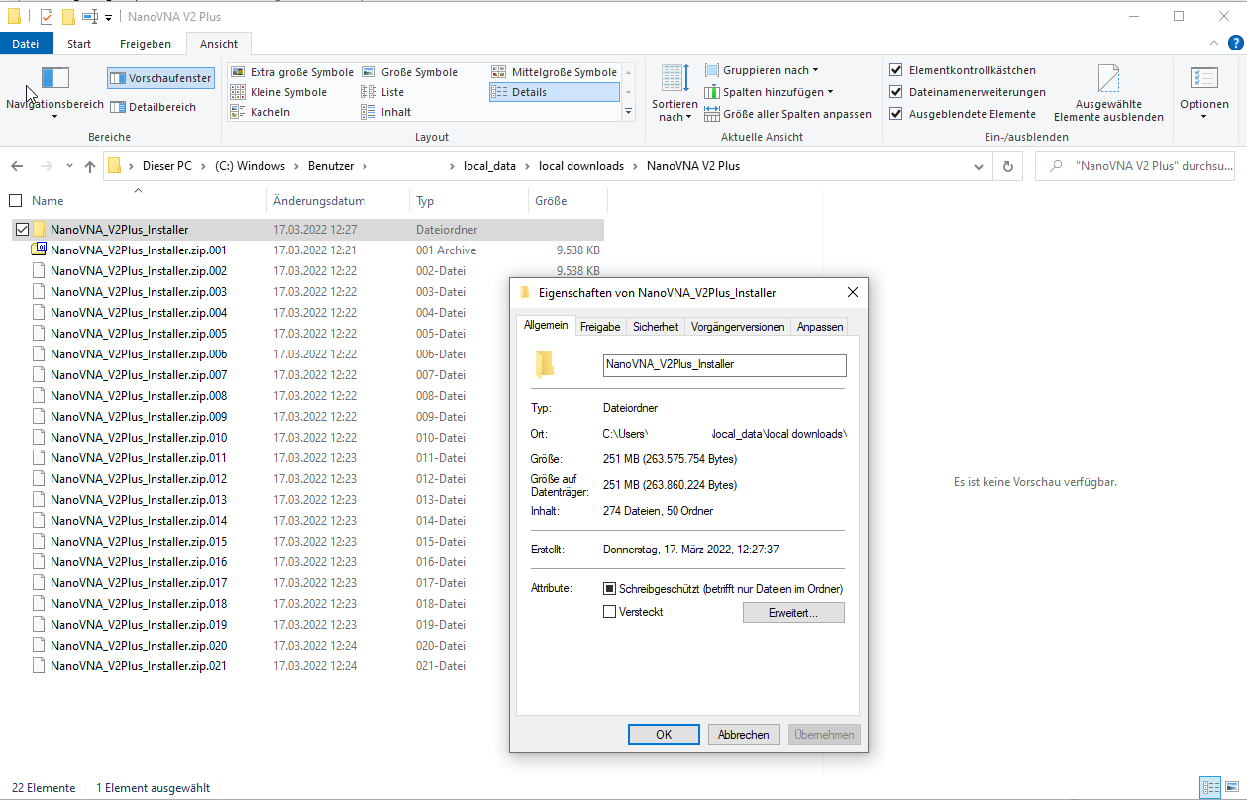Click the local_data breadcrumb
Viewport: 1247px width, 800px height.
489,166
